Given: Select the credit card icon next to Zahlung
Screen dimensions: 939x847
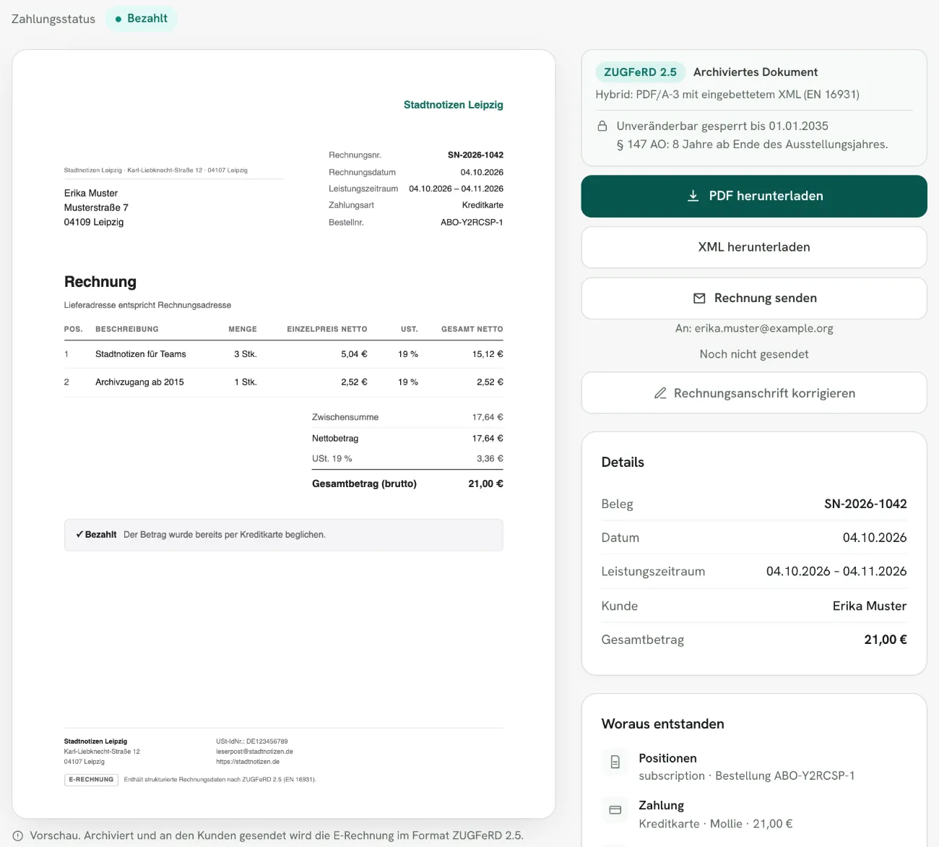Looking at the screenshot, I should (x=615, y=810).
